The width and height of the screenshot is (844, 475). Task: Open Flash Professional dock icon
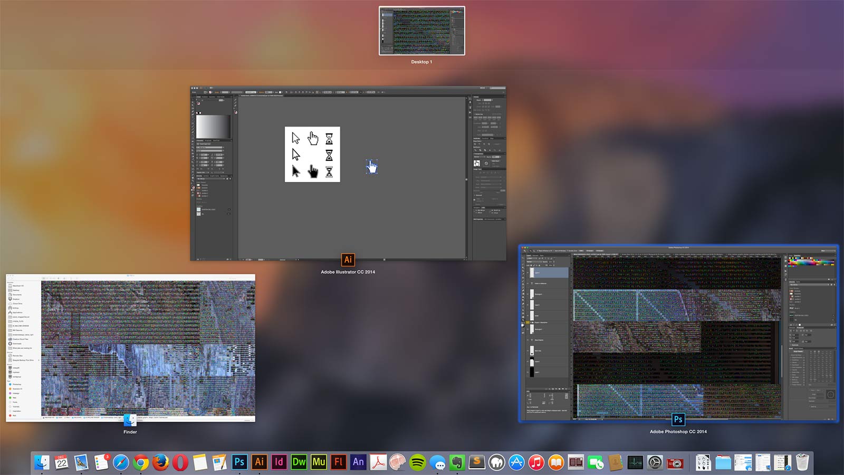point(339,462)
